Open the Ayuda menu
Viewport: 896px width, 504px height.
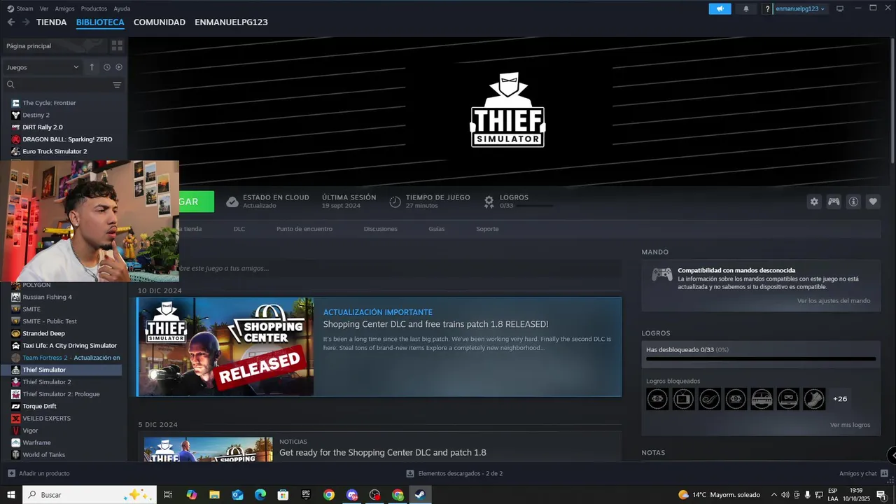click(x=122, y=8)
